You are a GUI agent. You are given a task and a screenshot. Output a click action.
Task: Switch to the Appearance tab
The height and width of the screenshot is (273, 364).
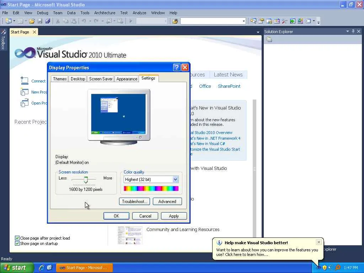tap(127, 79)
